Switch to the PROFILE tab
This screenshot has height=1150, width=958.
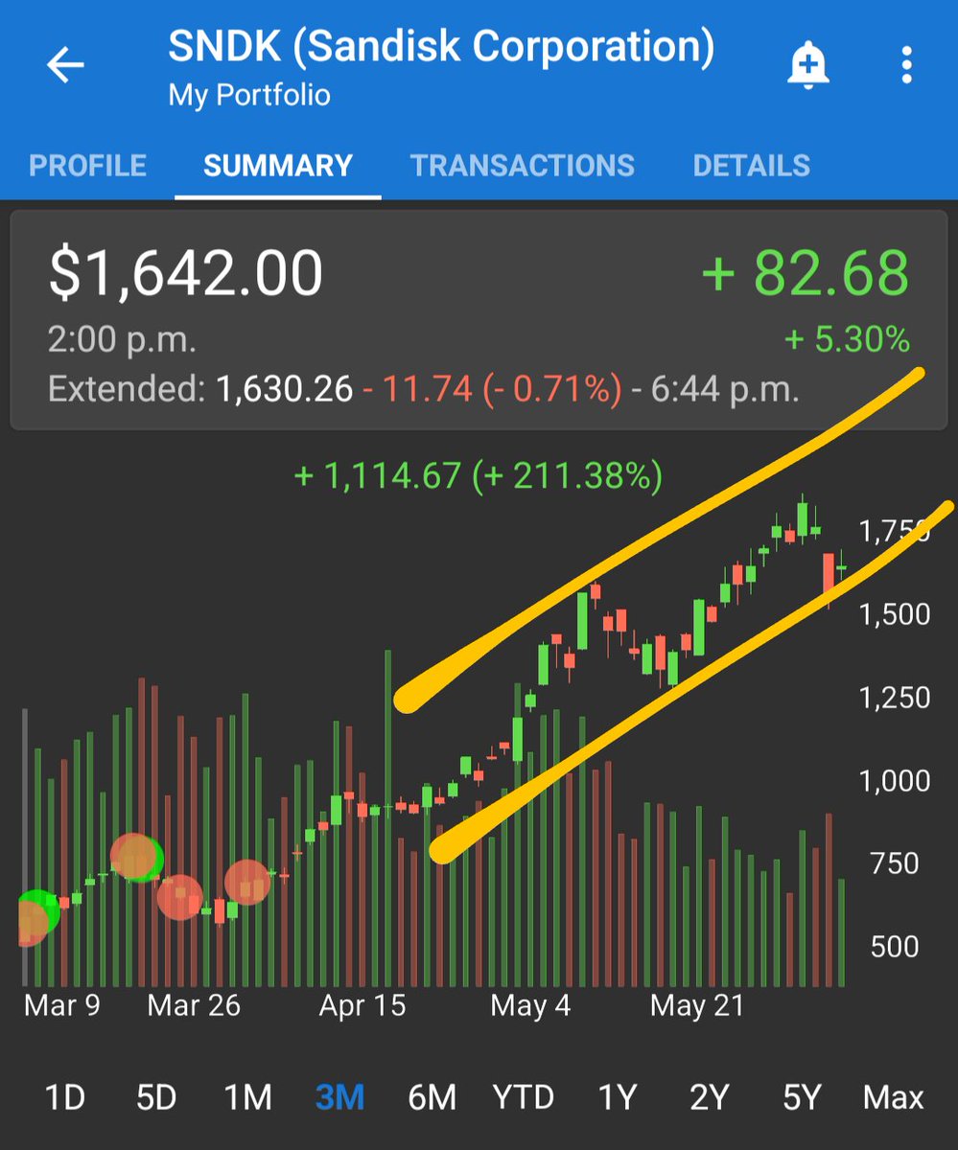click(x=87, y=166)
